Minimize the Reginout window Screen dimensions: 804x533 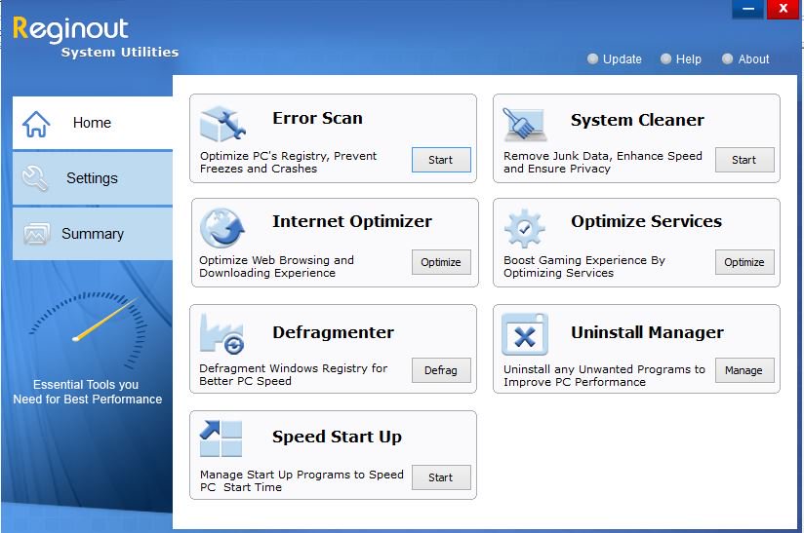pos(748,9)
